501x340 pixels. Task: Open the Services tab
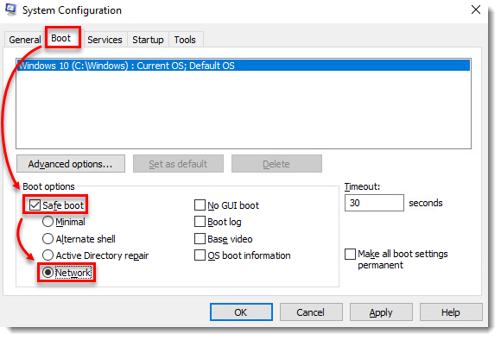click(x=105, y=40)
